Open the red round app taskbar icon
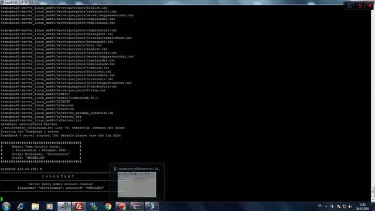This screenshot has height=211, width=375. 122,206
